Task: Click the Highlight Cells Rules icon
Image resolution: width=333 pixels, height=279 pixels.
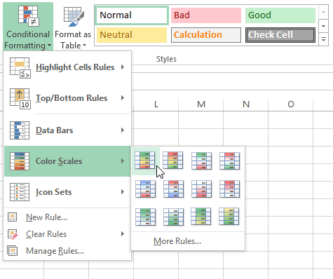Action: click(20, 68)
